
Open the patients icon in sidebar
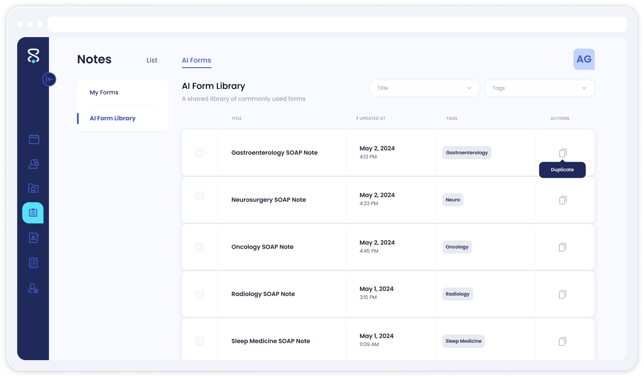(x=34, y=164)
